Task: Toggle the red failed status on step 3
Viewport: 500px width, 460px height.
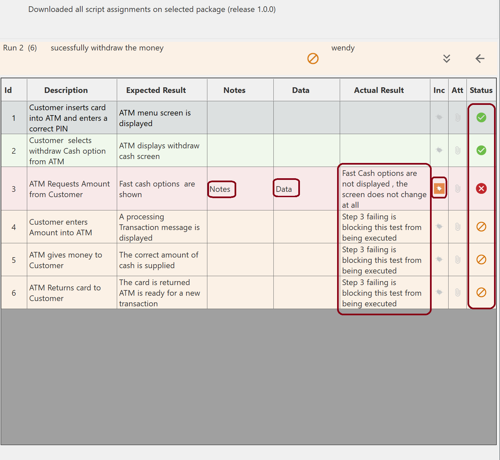Action: (481, 189)
